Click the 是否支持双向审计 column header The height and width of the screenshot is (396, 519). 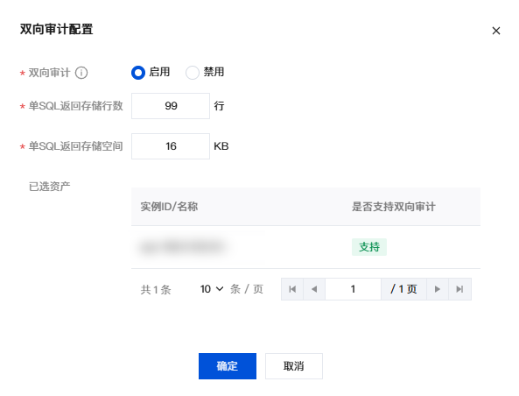point(394,207)
